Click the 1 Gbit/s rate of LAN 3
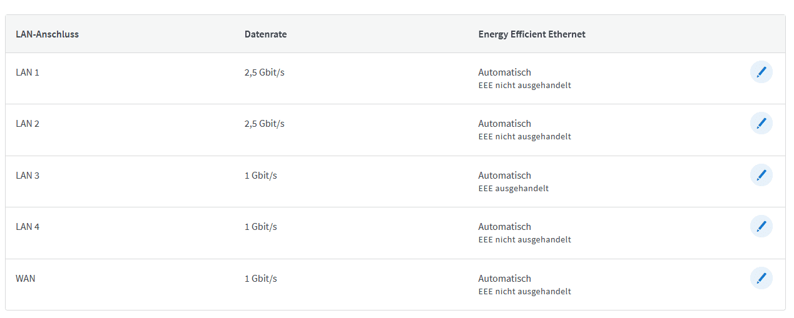The height and width of the screenshot is (318, 794). pos(260,176)
